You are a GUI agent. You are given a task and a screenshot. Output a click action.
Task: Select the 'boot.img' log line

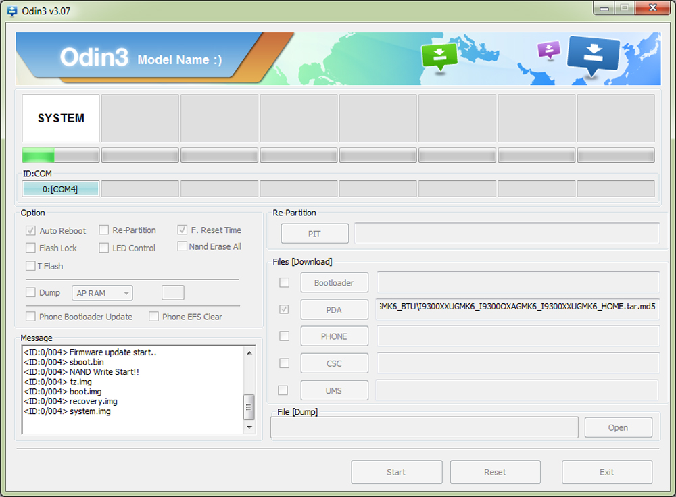tap(63, 392)
